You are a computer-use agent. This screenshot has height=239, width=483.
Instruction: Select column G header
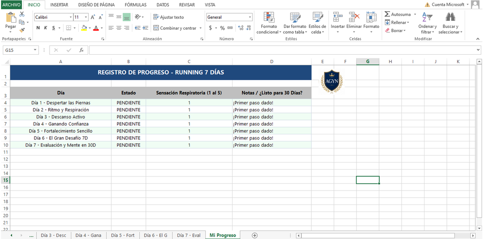[x=368, y=62]
